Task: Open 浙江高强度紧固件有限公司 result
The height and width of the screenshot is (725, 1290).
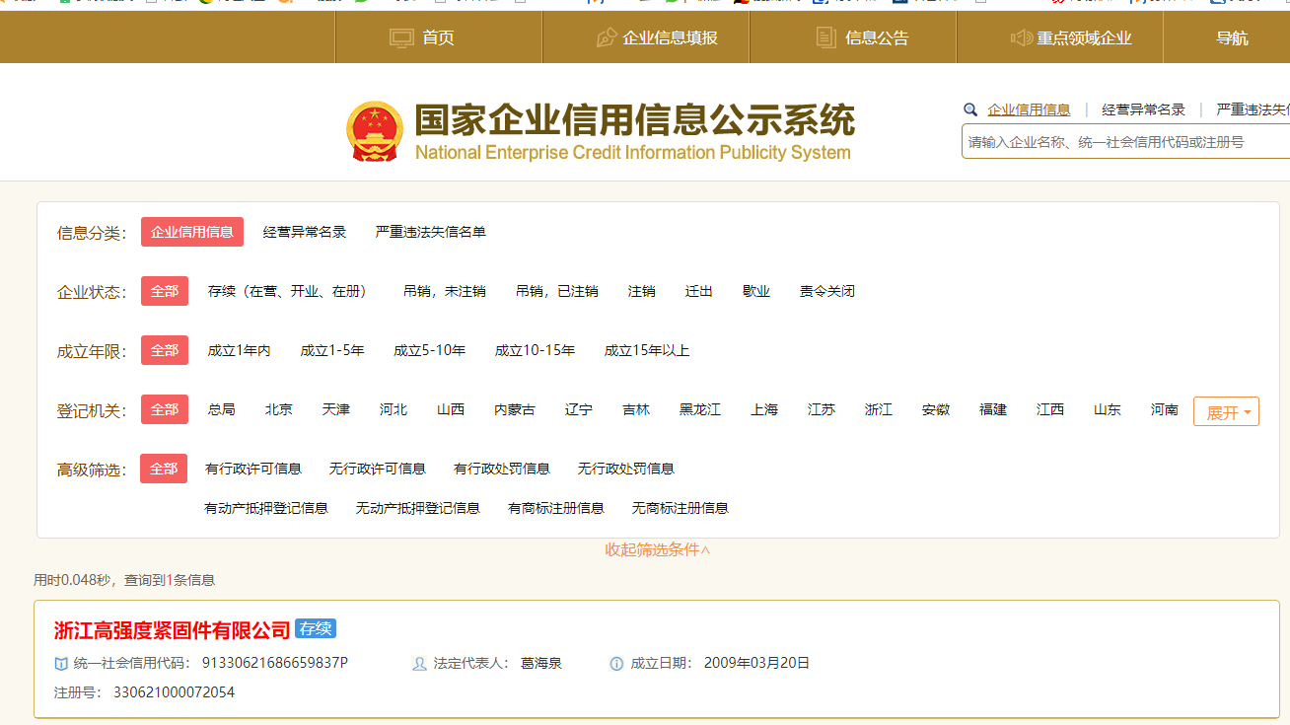Action: [173, 629]
